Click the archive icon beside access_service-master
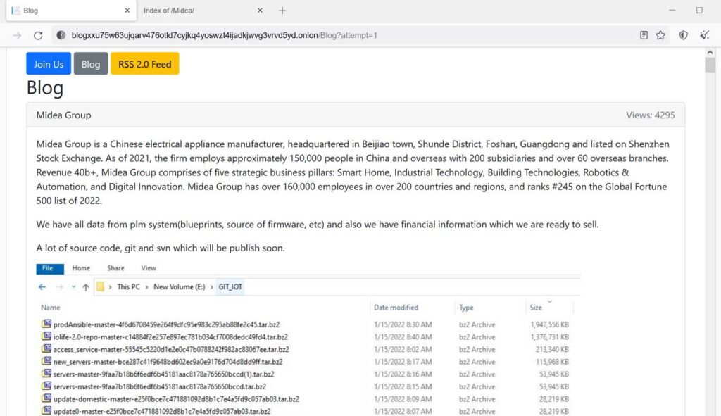Image resolution: width=721 pixels, height=416 pixels. 46,348
